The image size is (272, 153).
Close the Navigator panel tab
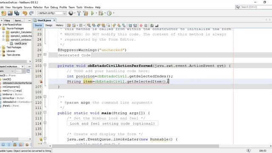(23, 67)
